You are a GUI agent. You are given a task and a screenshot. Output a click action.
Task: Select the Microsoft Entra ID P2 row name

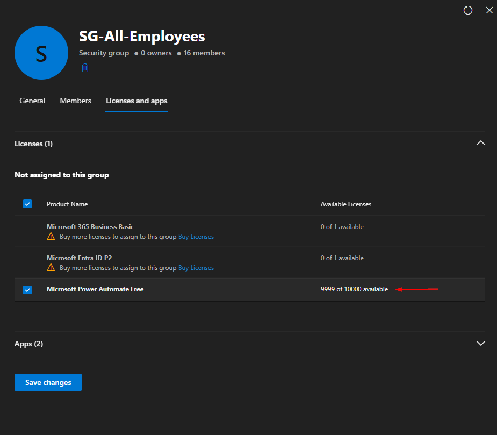pyautogui.click(x=79, y=258)
